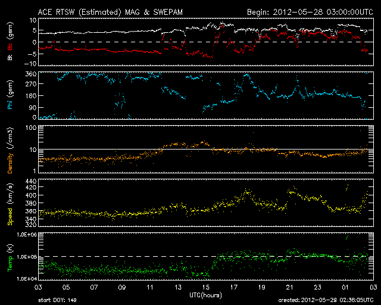Click the 'created: 2012-05-29 02:36:05UTC' footer text

(x=326, y=300)
